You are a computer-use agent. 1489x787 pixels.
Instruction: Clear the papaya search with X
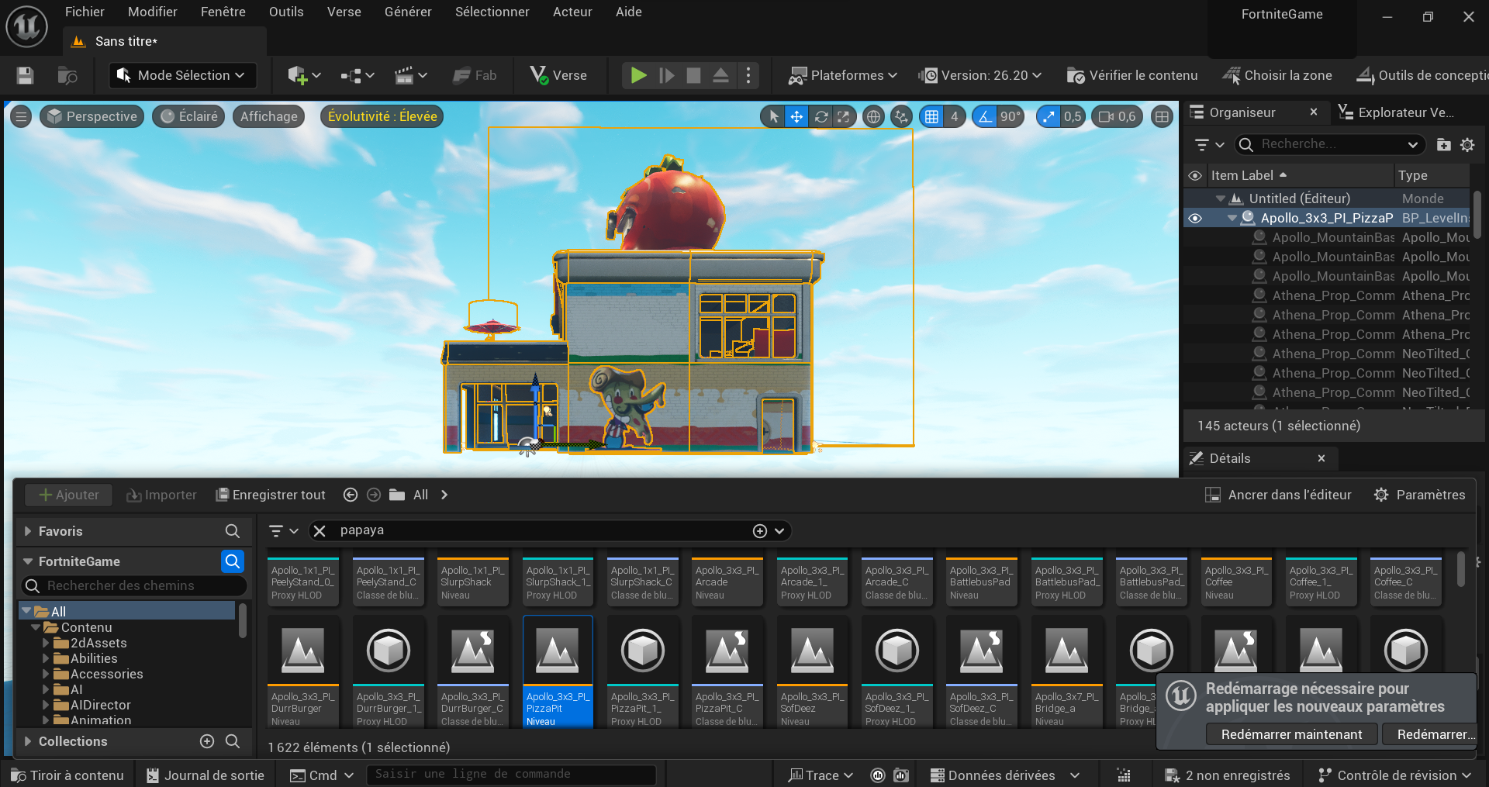pos(320,531)
